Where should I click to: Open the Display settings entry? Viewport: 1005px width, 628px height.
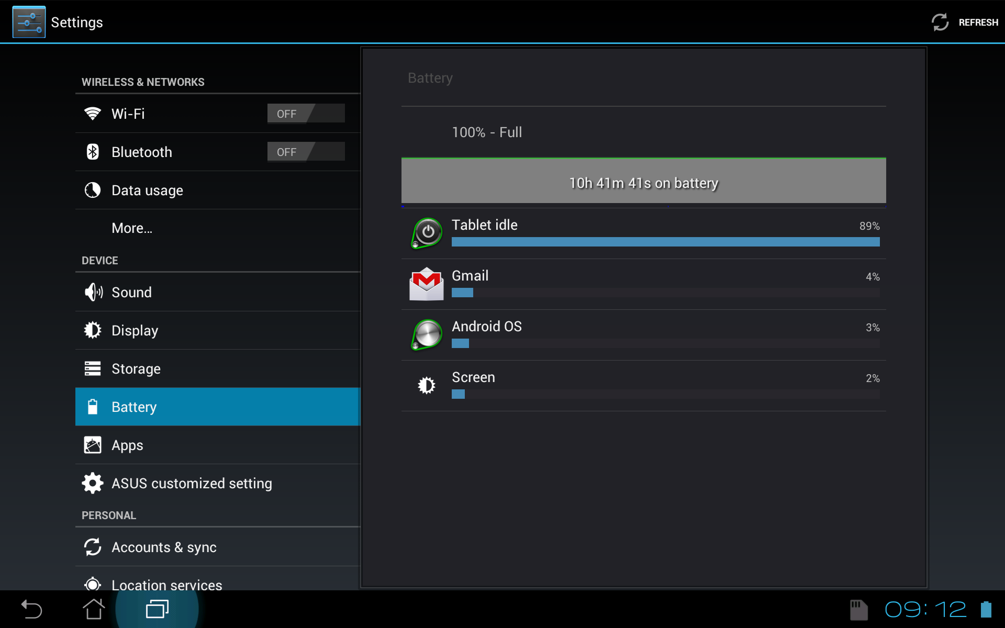click(218, 330)
